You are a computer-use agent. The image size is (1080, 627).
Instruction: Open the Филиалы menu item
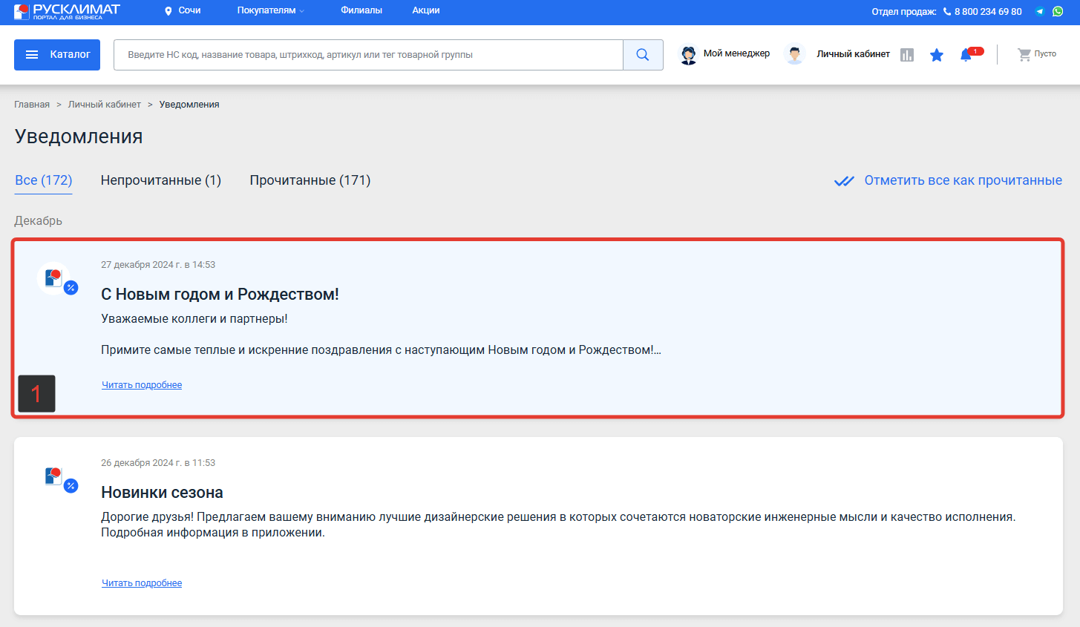click(x=361, y=10)
